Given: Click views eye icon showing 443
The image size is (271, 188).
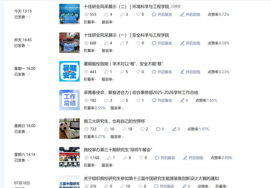Looking at the screenshot, I should click(x=86, y=72).
